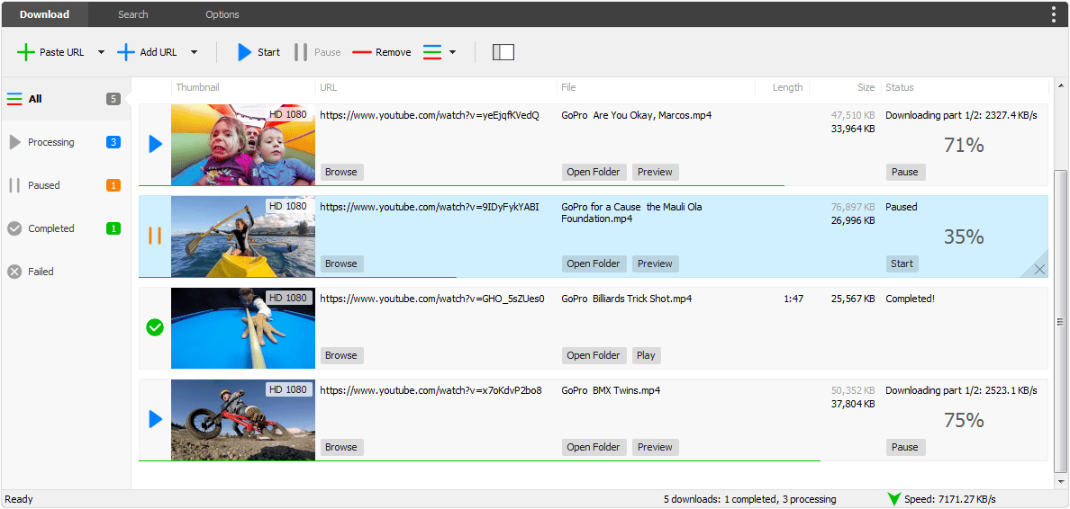Click the 71% progress text
The width and height of the screenshot is (1070, 509).
(x=964, y=145)
